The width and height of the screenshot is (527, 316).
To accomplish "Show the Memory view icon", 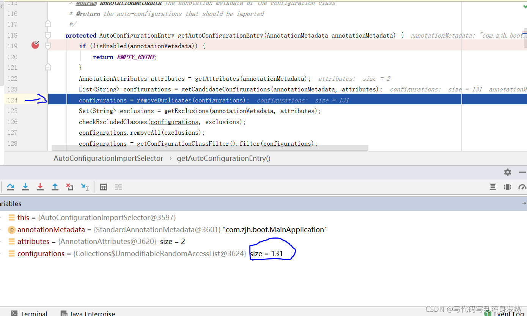I will coord(508,187).
